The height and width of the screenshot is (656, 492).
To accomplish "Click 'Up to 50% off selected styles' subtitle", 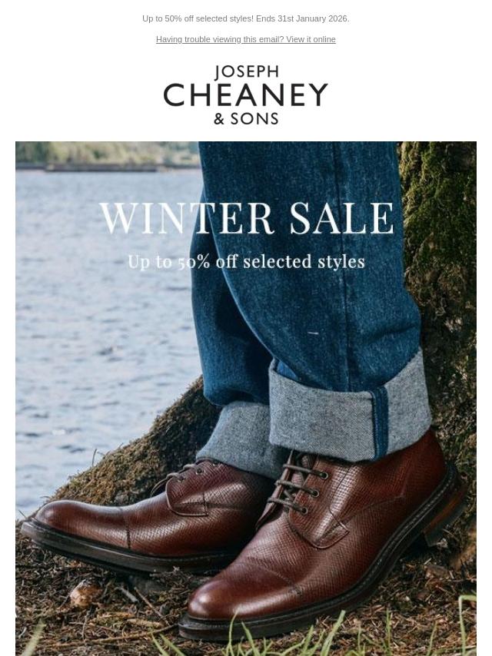I will tap(246, 262).
